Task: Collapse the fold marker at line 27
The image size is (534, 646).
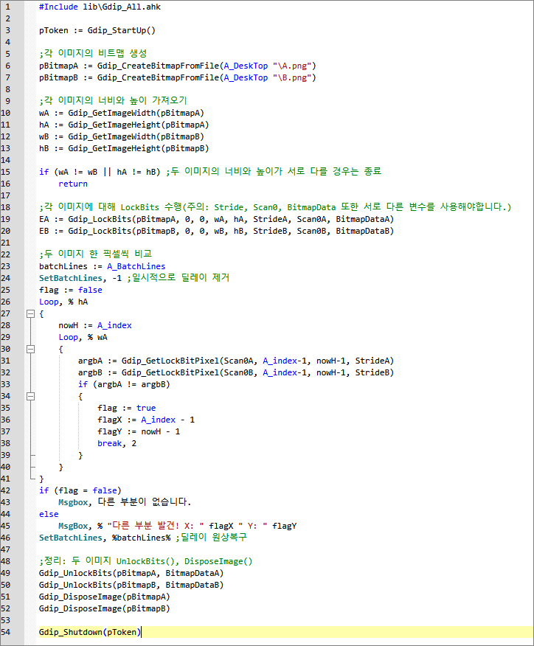Action: click(x=30, y=314)
